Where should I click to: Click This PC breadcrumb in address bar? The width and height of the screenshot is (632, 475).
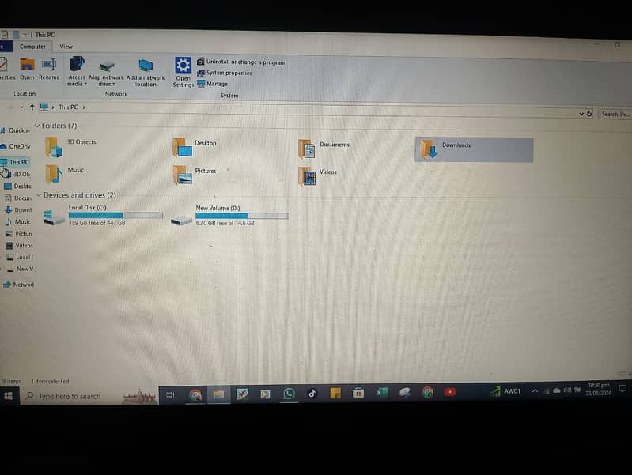pos(68,107)
